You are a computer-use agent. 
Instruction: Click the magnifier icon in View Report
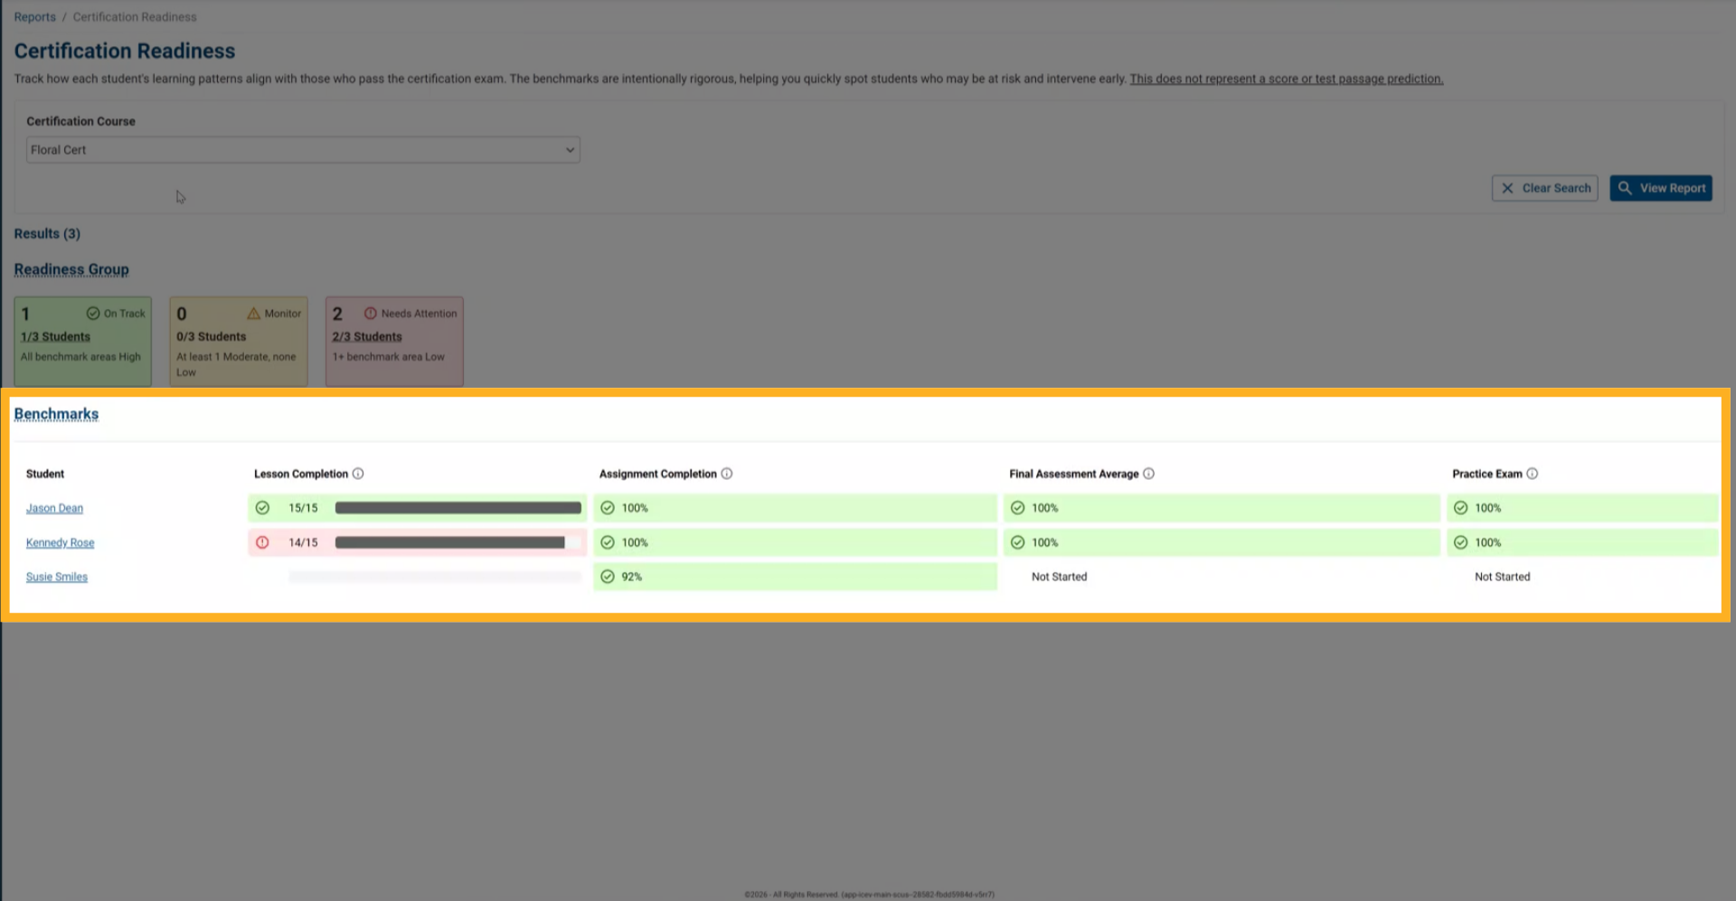tap(1625, 188)
